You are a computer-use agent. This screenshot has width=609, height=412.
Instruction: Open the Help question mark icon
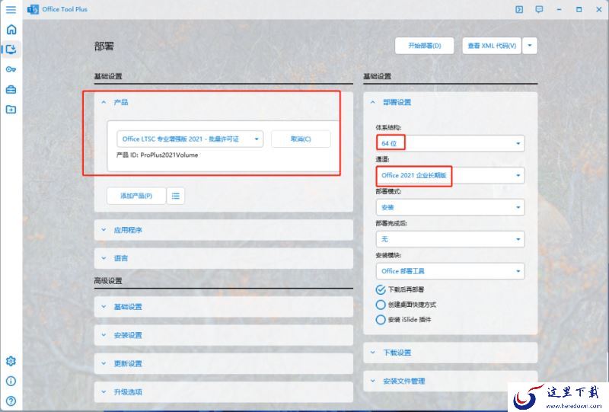point(11,401)
